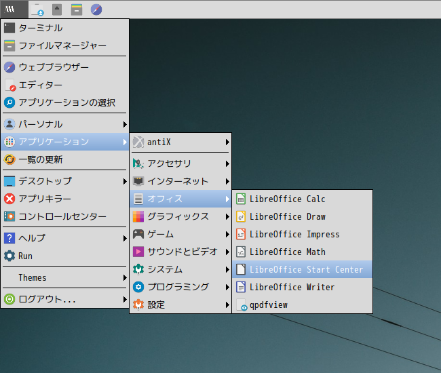Screen dimensions: 441x373
Task: Click the ウェブブラウザー compass icon in the menu
Action: [9, 67]
